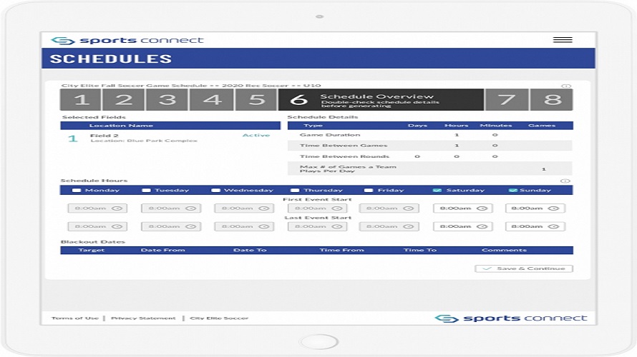Viewport: 637px width, 357px height.
Task: Click the Time From column header
Action: click(x=341, y=250)
